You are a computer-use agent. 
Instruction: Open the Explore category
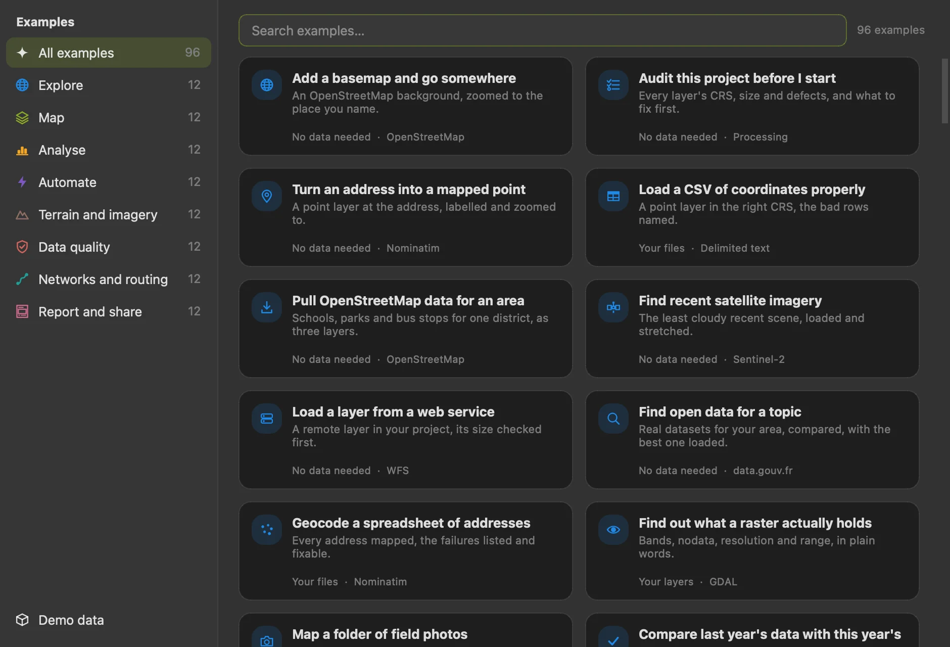coord(109,85)
